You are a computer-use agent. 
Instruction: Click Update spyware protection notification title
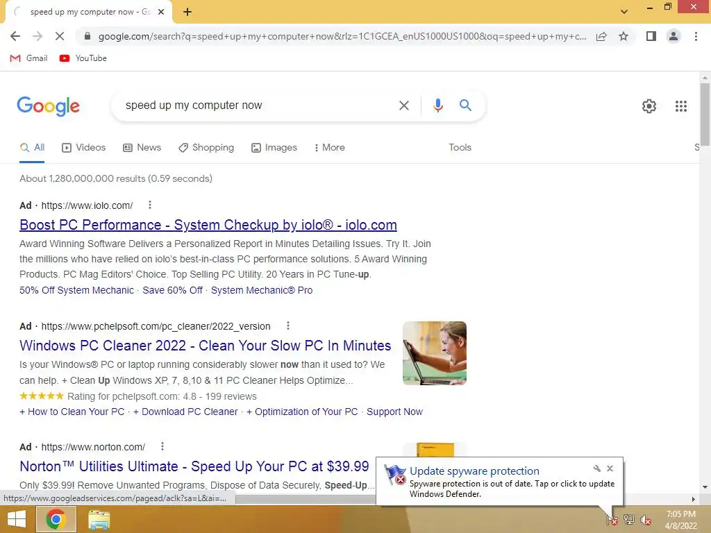474,471
